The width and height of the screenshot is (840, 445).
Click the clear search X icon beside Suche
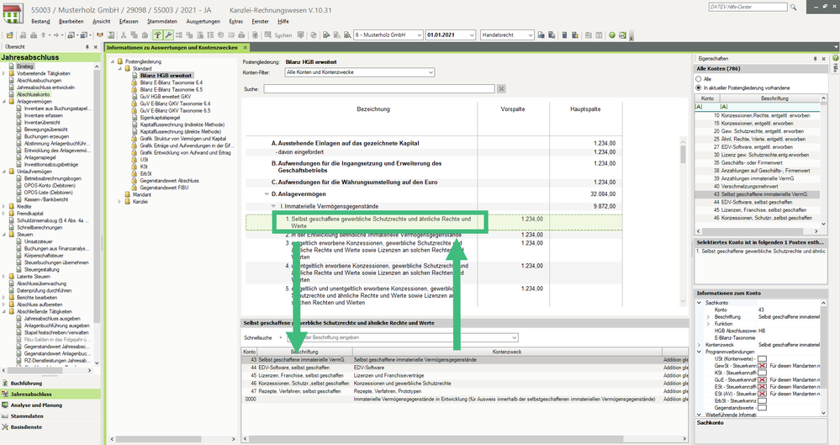coord(501,89)
